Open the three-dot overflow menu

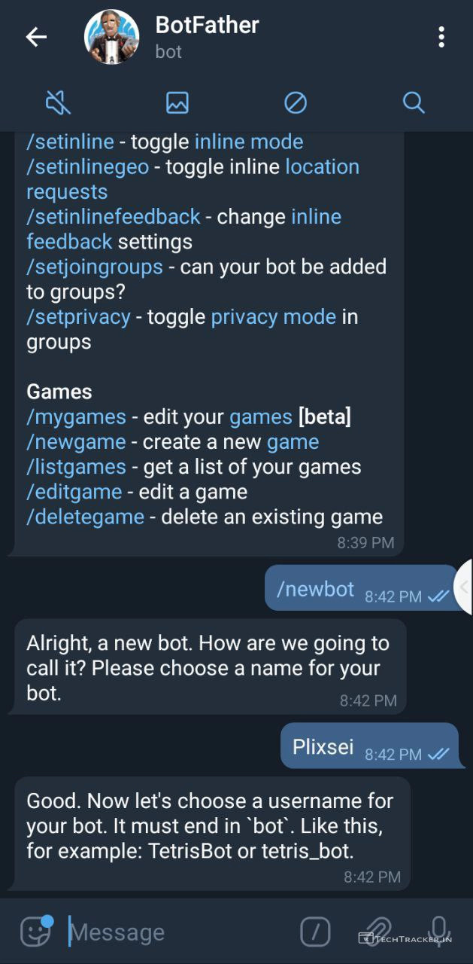[x=441, y=37]
